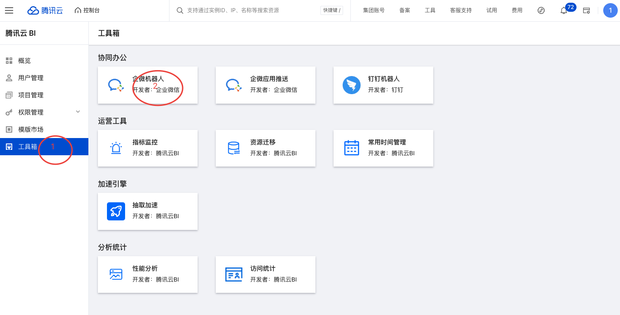The width and height of the screenshot is (620, 315).
Task: Click the 访问统计 card icon
Action: click(x=234, y=274)
